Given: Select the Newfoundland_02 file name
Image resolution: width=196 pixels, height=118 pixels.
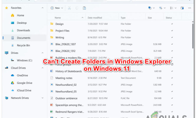Looking at the screenshot, I should pyautogui.click(x=66, y=85).
